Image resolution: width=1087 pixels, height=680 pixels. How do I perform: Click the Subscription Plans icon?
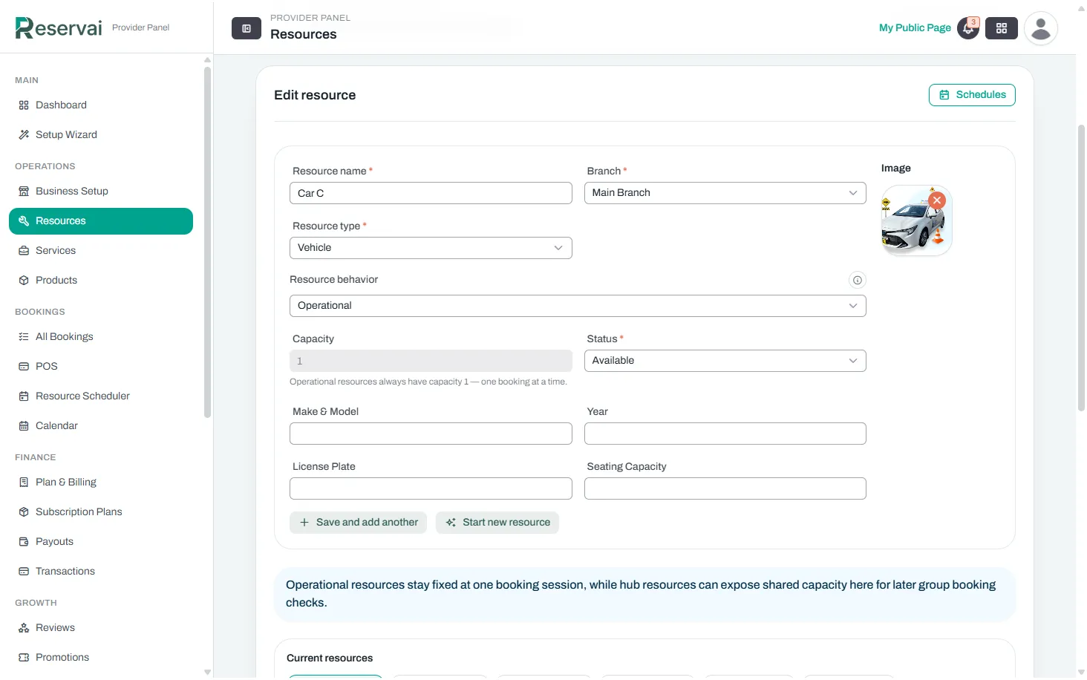pyautogui.click(x=24, y=512)
